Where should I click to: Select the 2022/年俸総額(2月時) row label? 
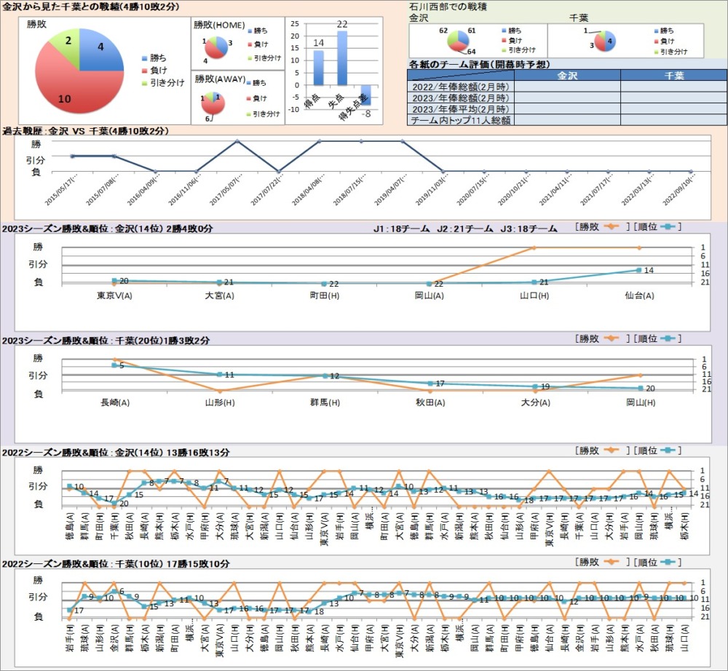point(461,87)
